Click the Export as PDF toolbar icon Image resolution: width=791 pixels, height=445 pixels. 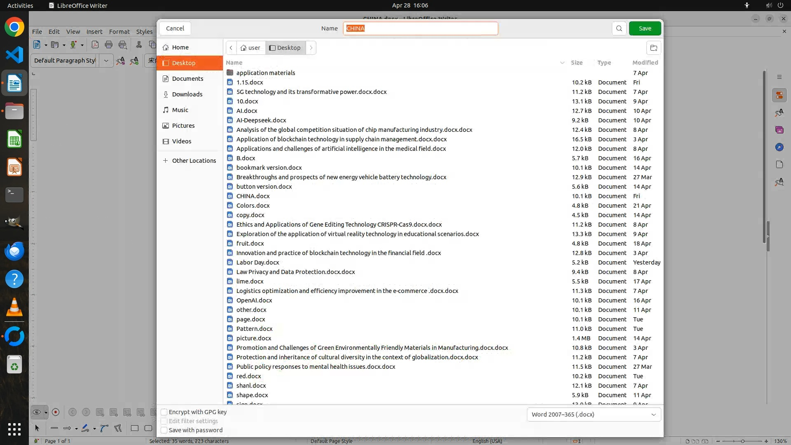95,45
